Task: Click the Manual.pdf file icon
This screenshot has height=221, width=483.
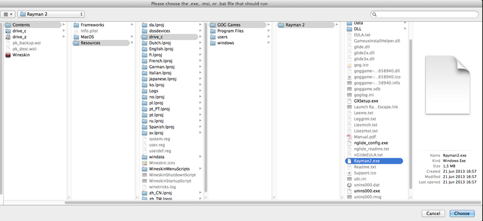Action: pos(350,137)
